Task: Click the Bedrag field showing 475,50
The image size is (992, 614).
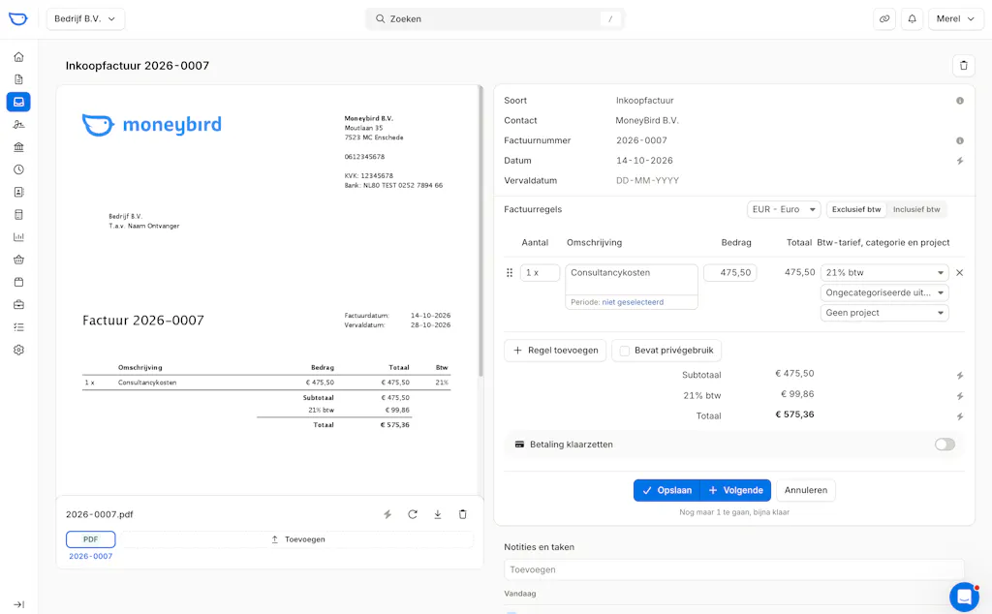Action: point(730,272)
